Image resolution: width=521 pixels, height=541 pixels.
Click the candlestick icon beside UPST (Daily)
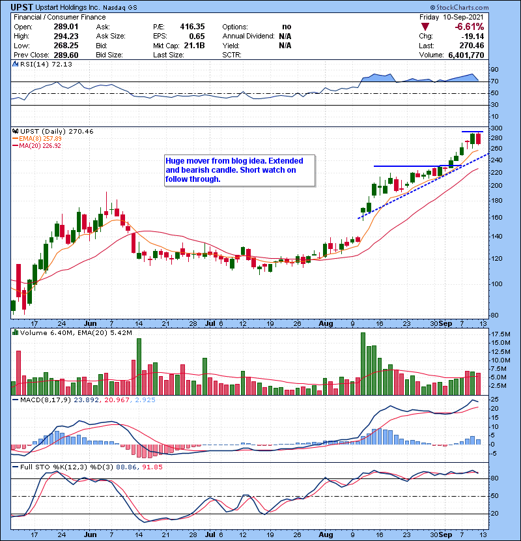[x=15, y=131]
